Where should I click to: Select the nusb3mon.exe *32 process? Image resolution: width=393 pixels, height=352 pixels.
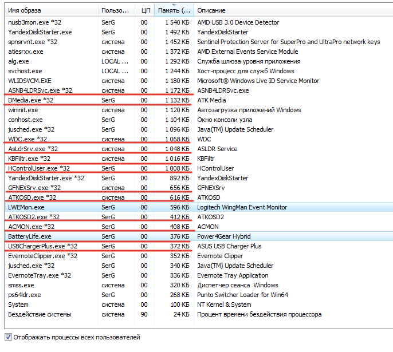[x=34, y=22]
